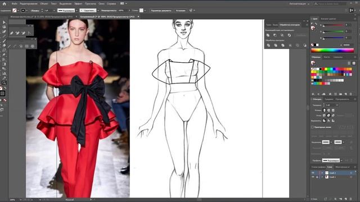Set stroke cap to projecting cap

click(333, 111)
